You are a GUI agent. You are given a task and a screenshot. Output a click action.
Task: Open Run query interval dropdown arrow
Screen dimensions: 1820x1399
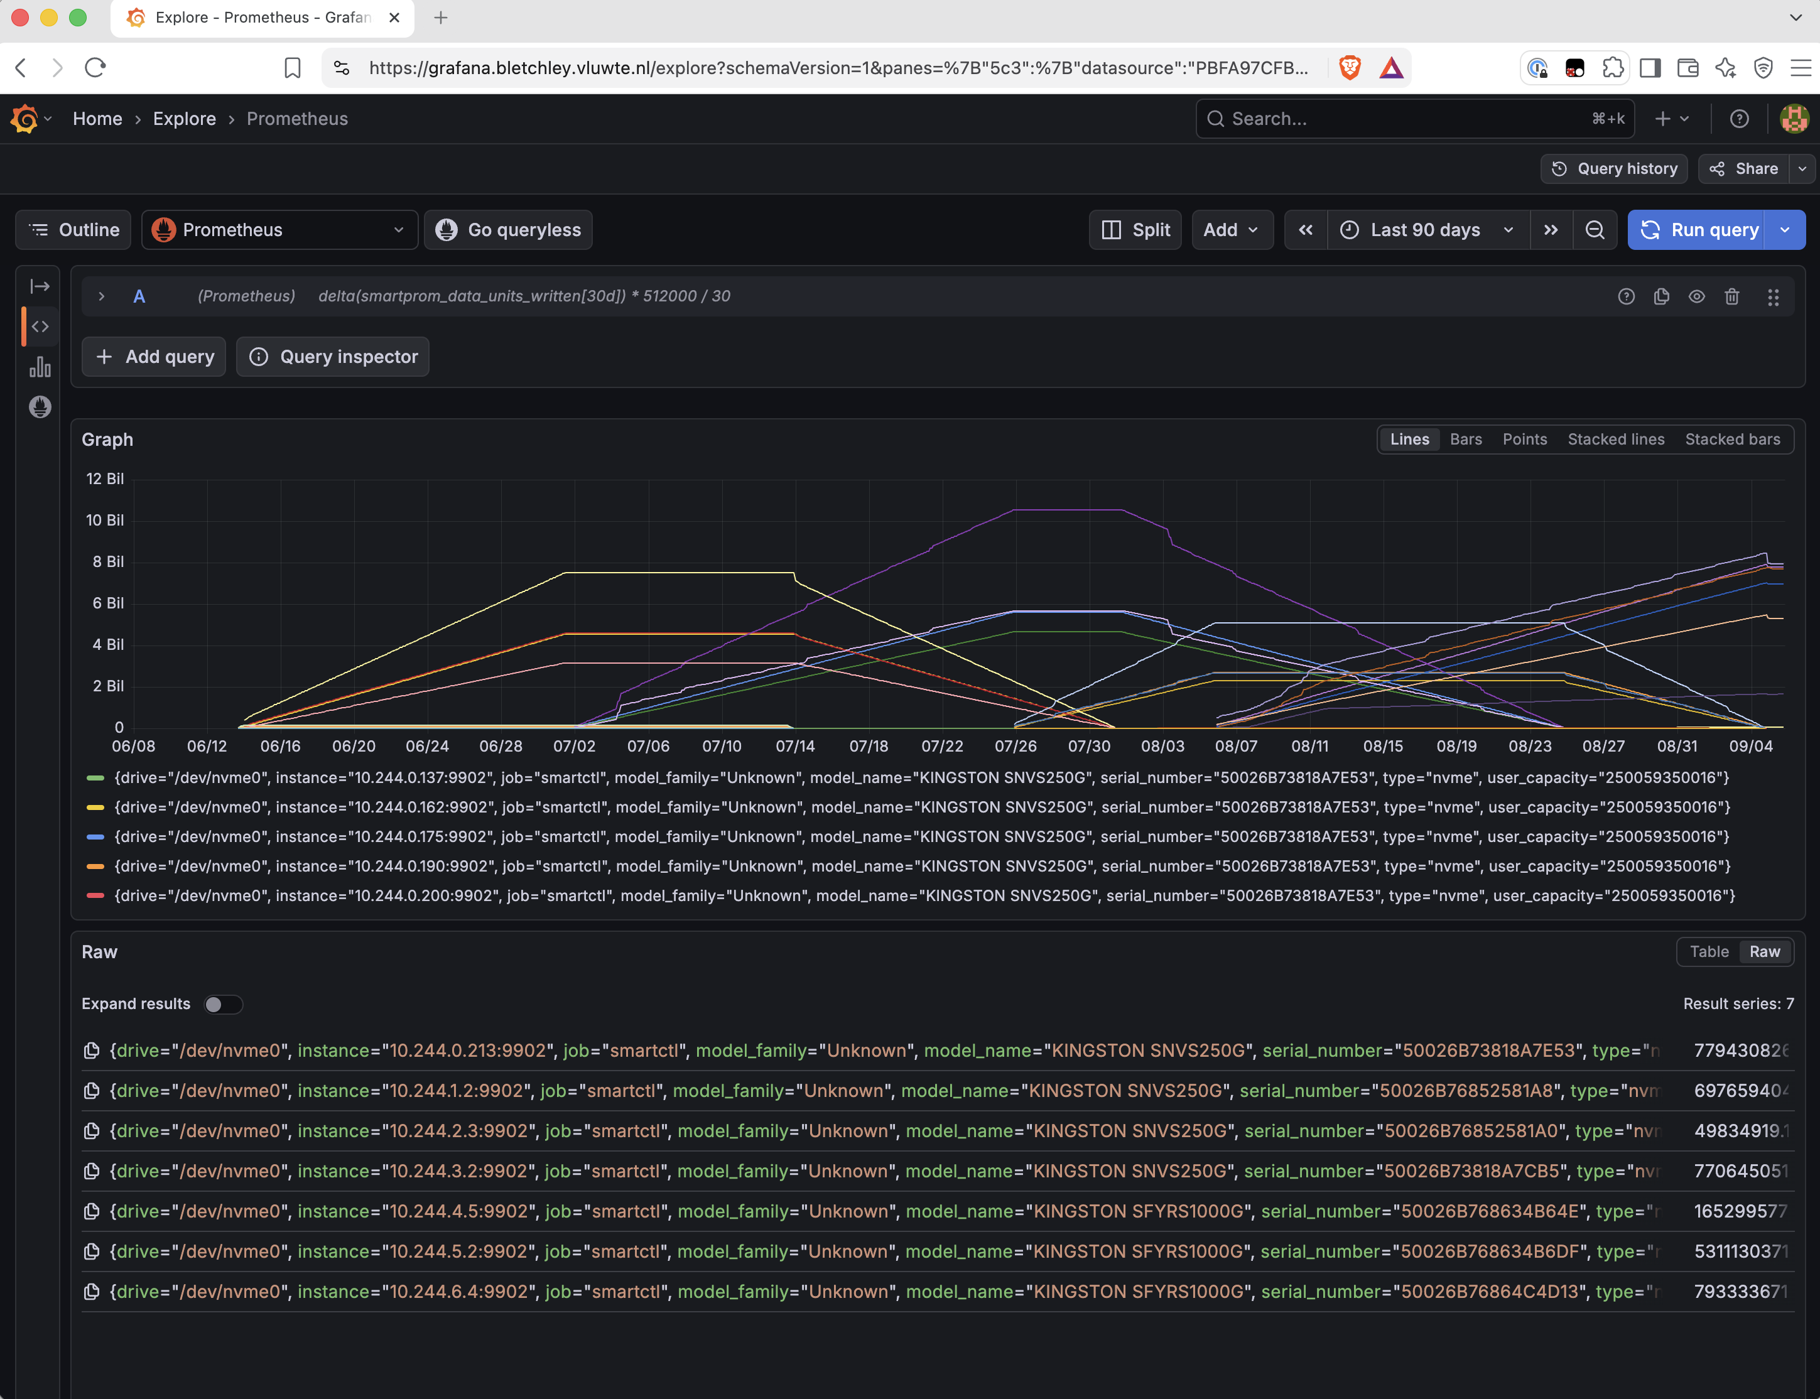pyautogui.click(x=1785, y=230)
